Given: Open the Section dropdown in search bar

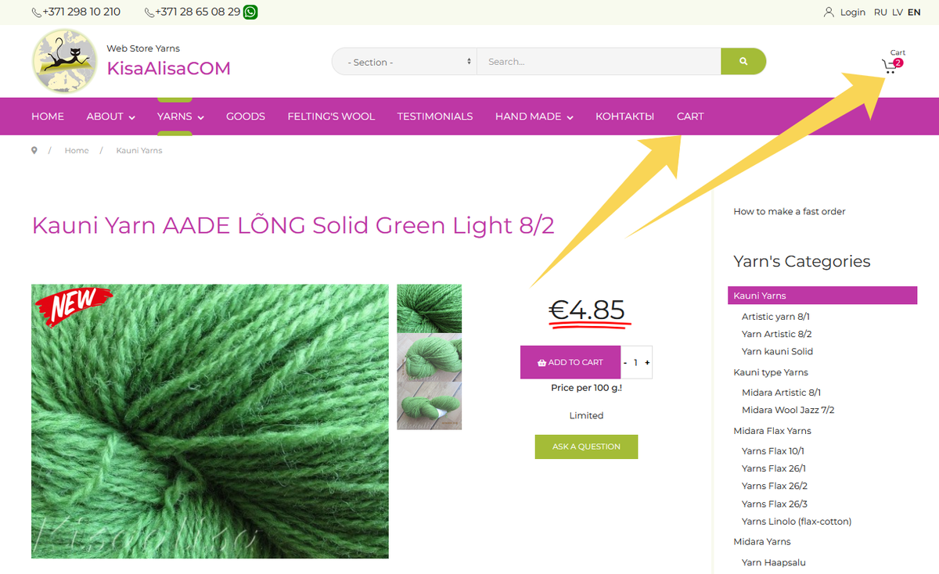Looking at the screenshot, I should coord(405,62).
